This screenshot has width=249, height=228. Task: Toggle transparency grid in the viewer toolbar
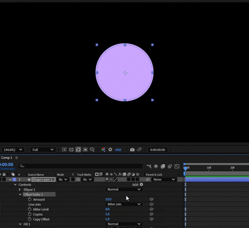point(71,150)
